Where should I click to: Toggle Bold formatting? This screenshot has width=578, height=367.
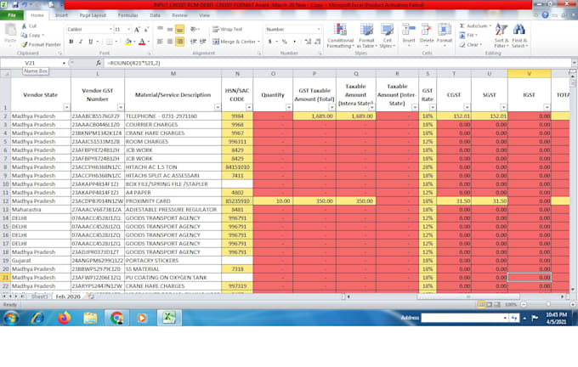click(71, 42)
